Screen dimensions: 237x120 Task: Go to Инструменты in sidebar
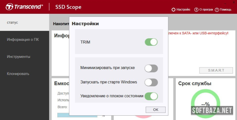[25, 57]
